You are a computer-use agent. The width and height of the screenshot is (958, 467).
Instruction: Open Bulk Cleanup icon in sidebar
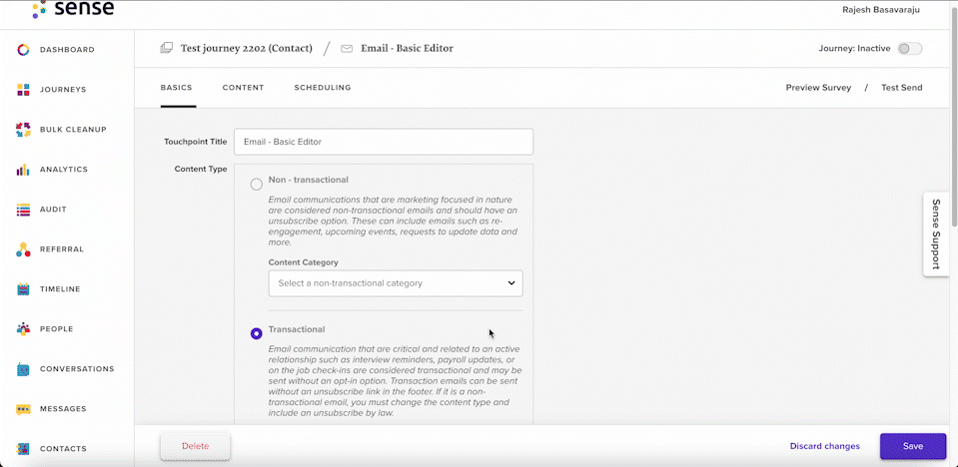click(23, 130)
